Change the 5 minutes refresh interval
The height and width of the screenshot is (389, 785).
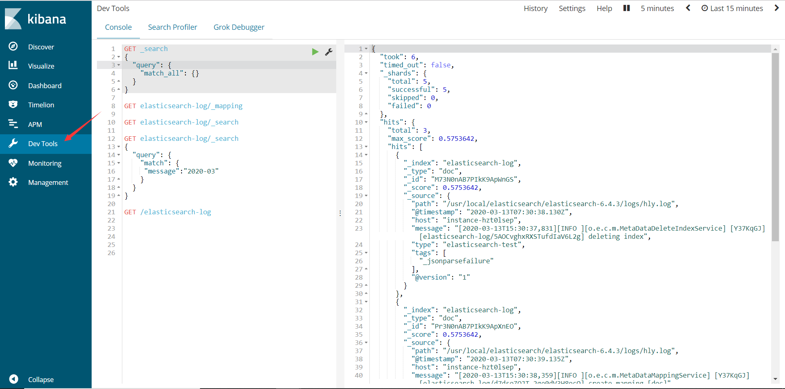tap(657, 9)
